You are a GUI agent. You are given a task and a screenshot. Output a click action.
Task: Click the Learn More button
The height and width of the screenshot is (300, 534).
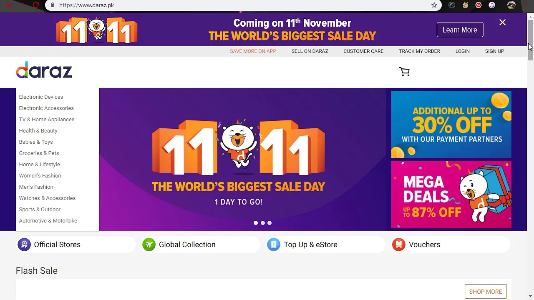[460, 30]
